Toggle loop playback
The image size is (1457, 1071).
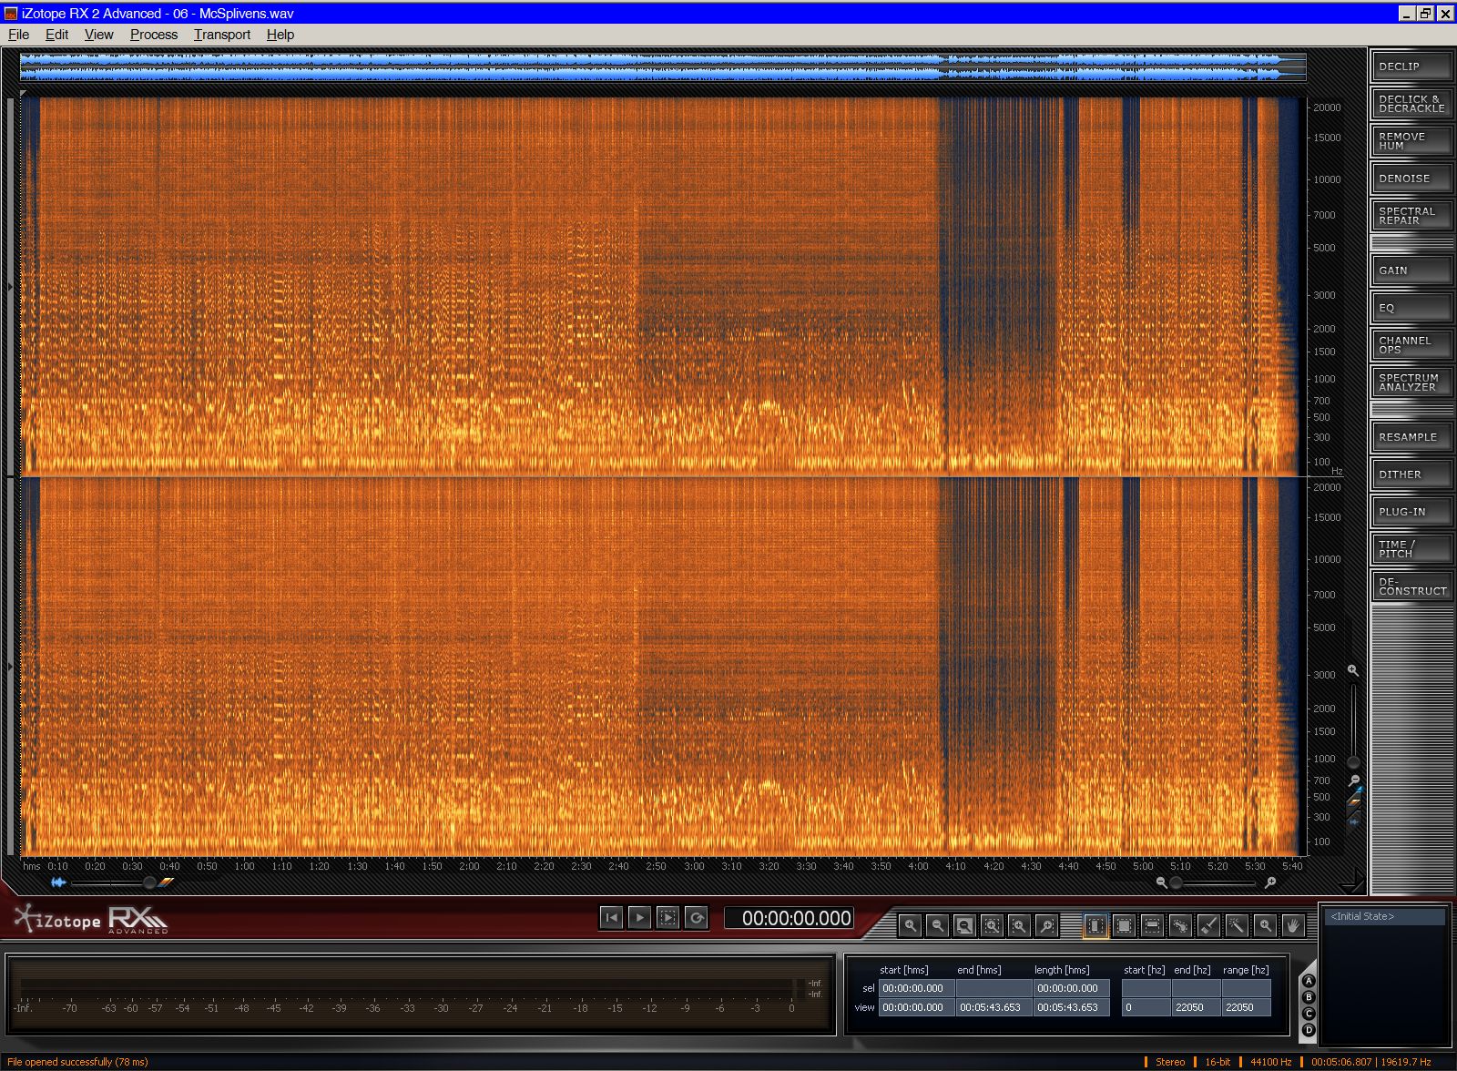tap(697, 918)
